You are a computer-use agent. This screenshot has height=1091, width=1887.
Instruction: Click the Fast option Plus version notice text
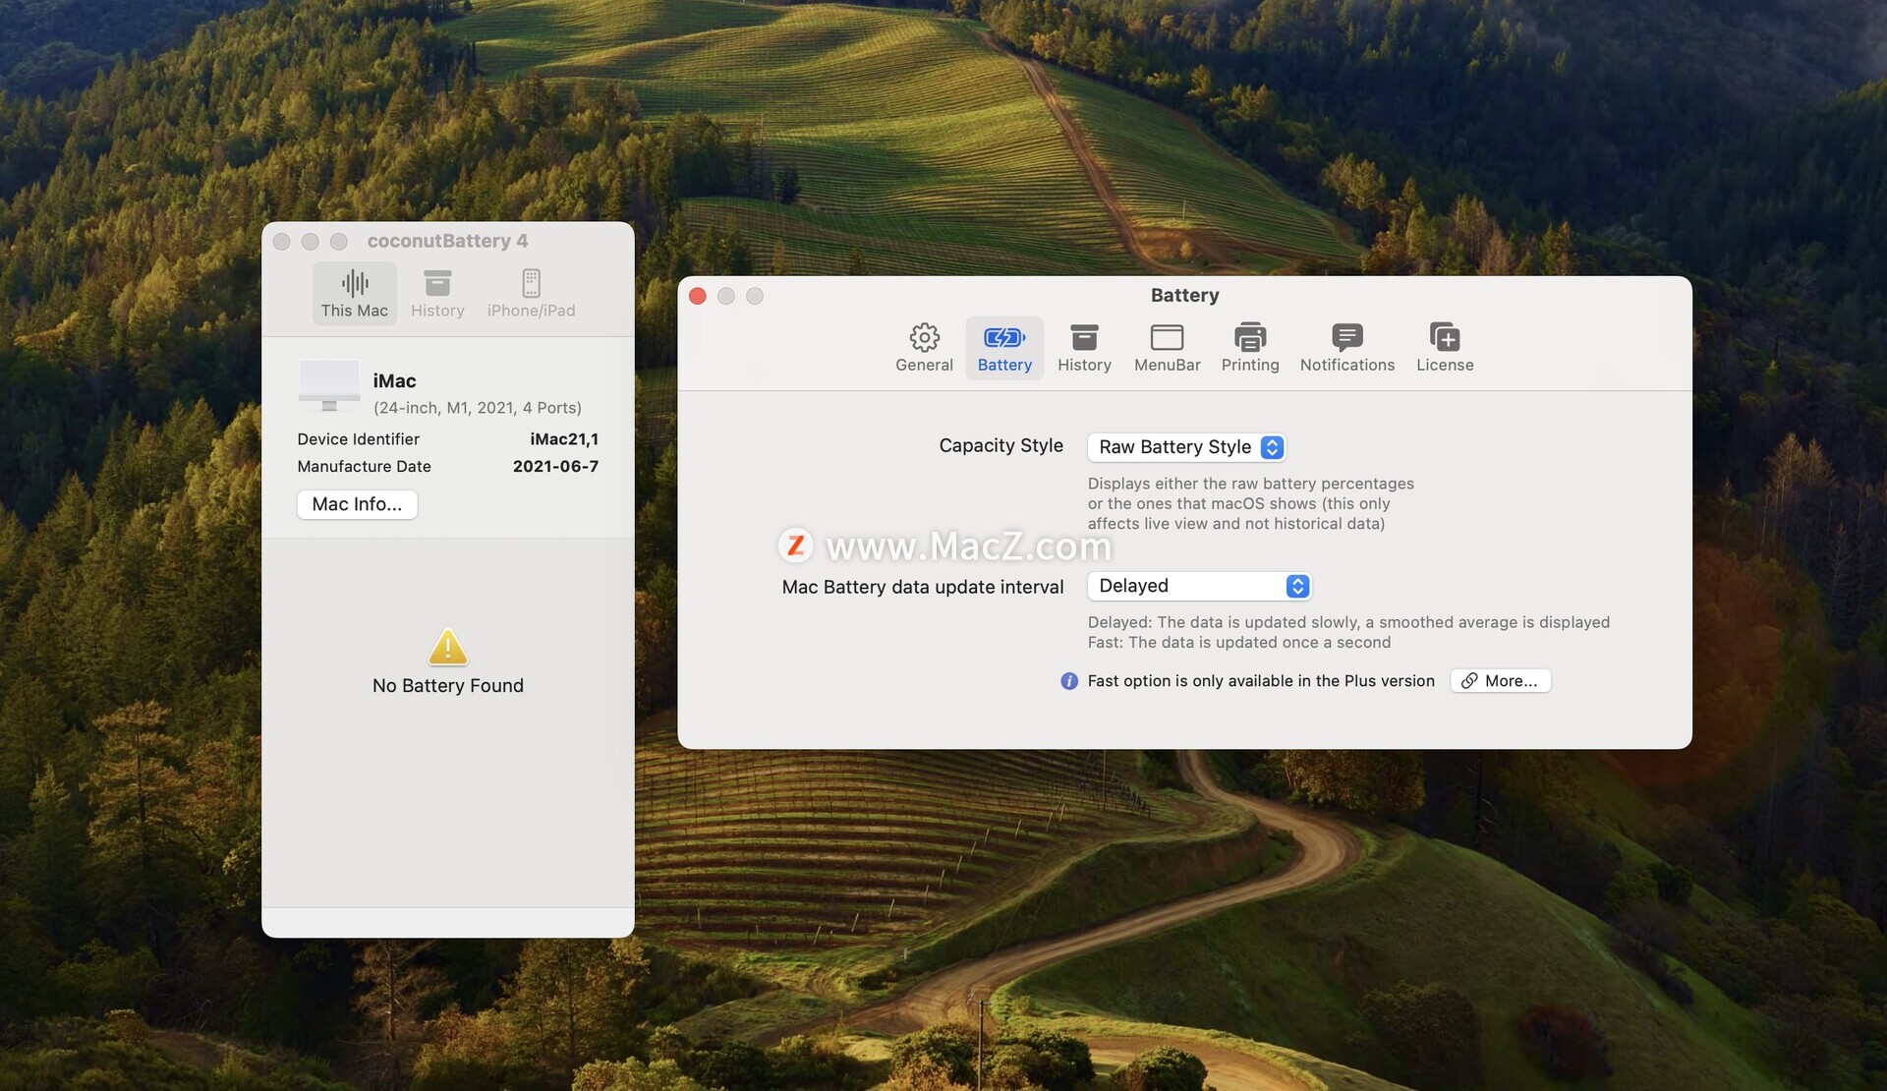1261,681
